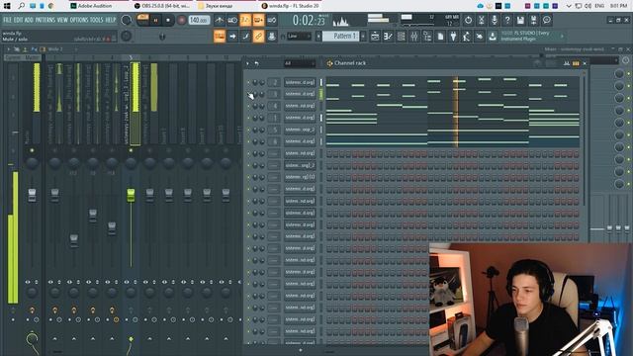
Task: Toggle the blend recording overdub icon
Action: tap(258, 20)
